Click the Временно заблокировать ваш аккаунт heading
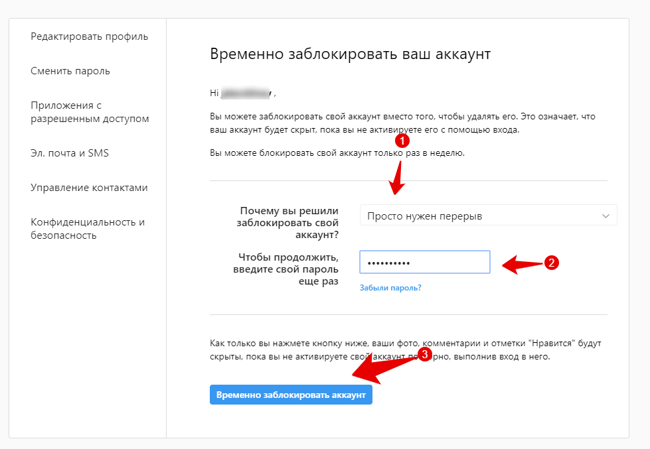The height and width of the screenshot is (449, 650). click(x=351, y=54)
